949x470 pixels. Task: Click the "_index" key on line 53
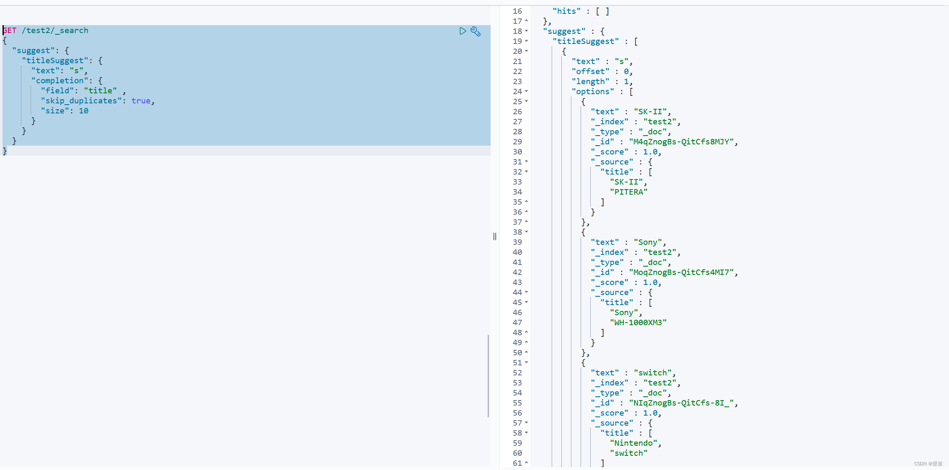pos(610,383)
